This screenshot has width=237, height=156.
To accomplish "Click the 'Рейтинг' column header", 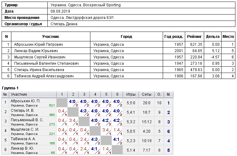I will 194,37.
